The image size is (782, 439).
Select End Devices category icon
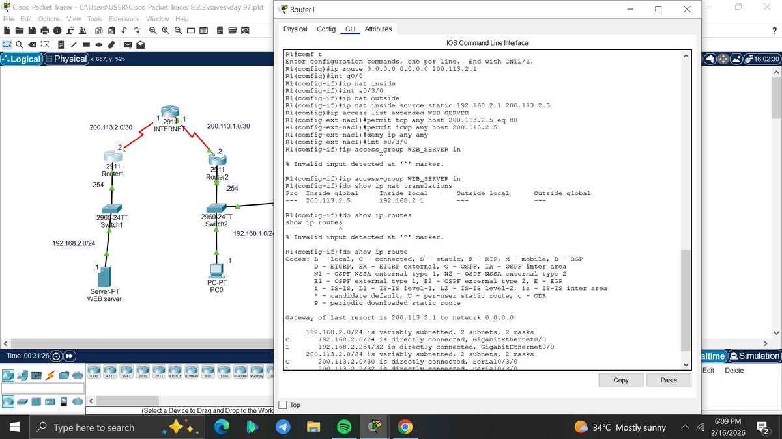(x=22, y=375)
